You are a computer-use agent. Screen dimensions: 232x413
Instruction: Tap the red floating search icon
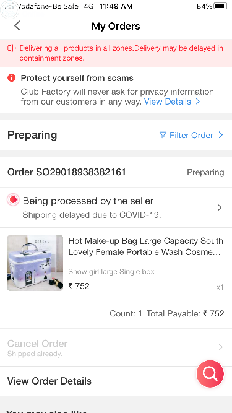[x=210, y=374]
